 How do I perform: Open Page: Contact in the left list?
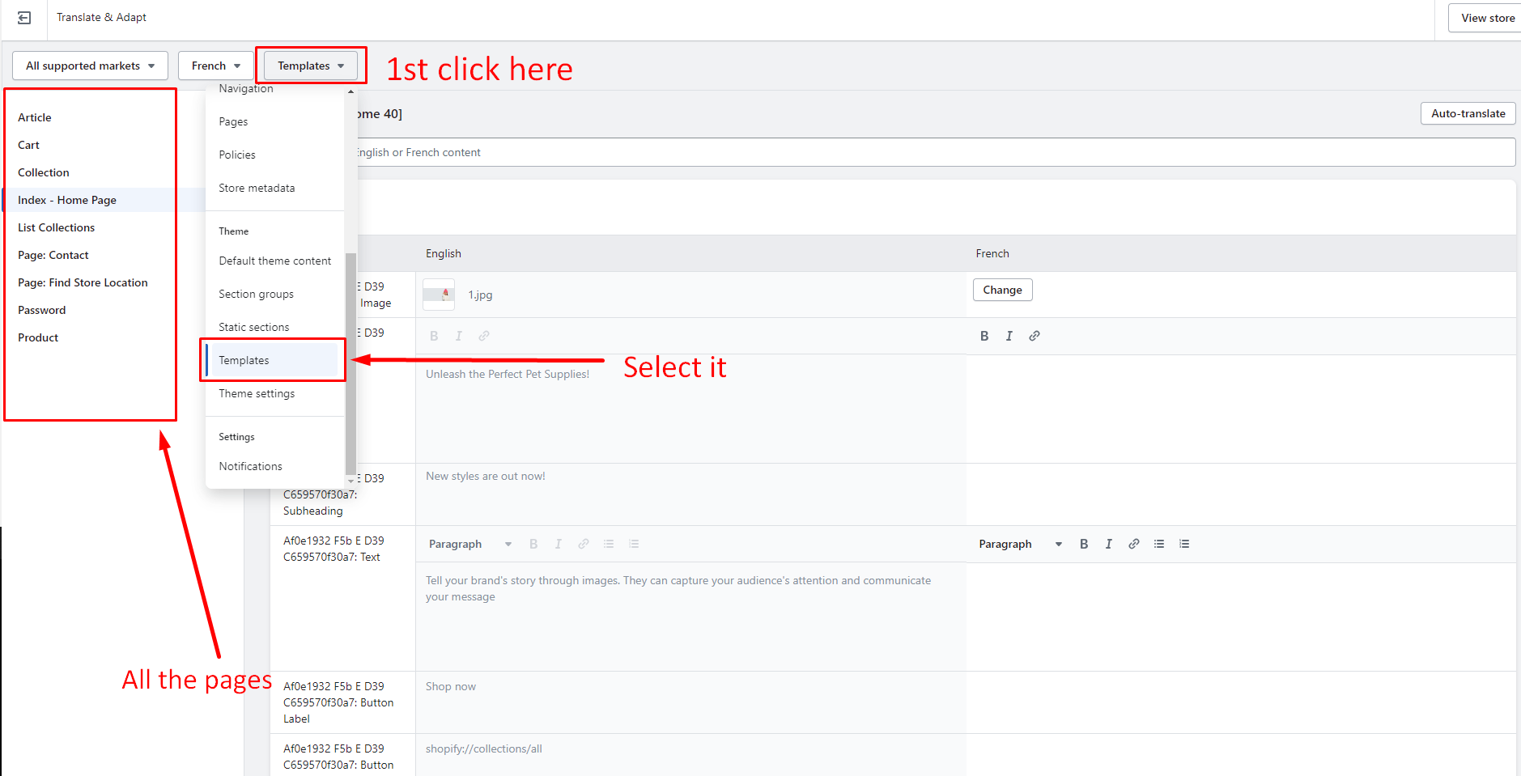[53, 255]
